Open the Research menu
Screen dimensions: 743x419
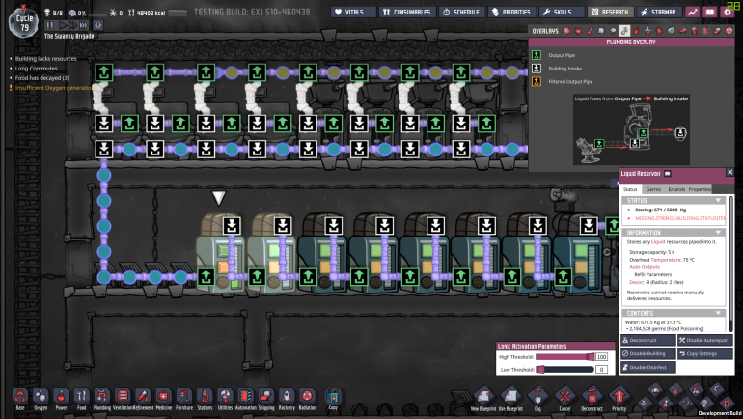tap(611, 12)
